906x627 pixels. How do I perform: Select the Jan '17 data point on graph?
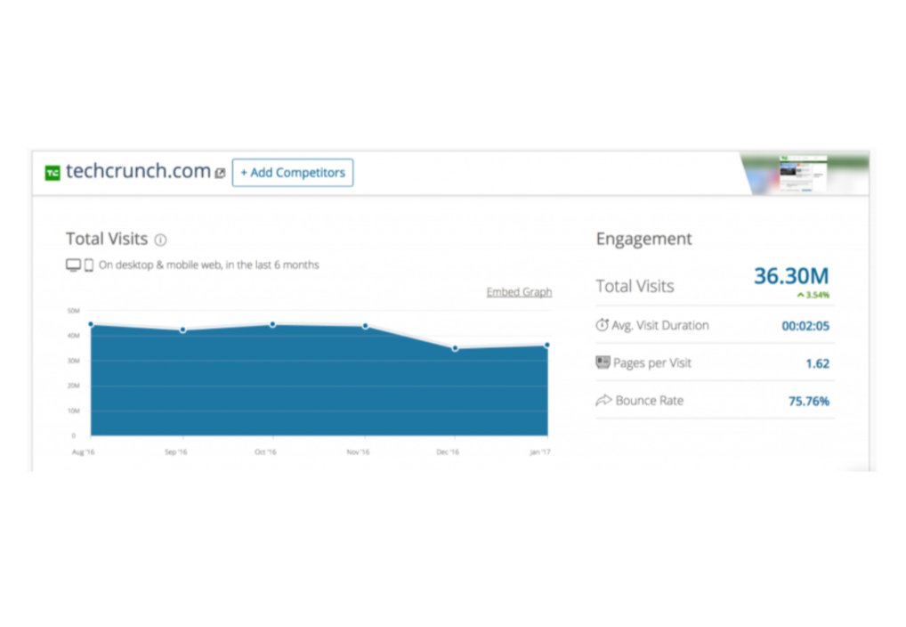547,346
